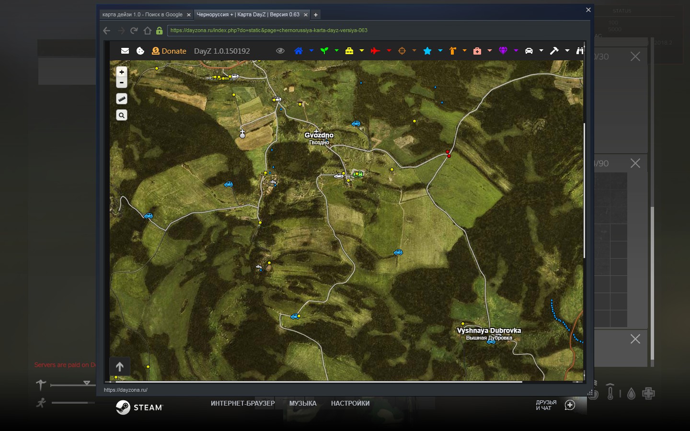
Task: Click the URL address bar
Action: 376,30
